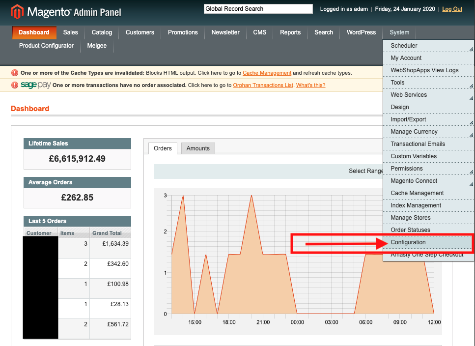This screenshot has height=346, width=475.
Task: Select the Orders chart tab
Action: pyautogui.click(x=163, y=148)
